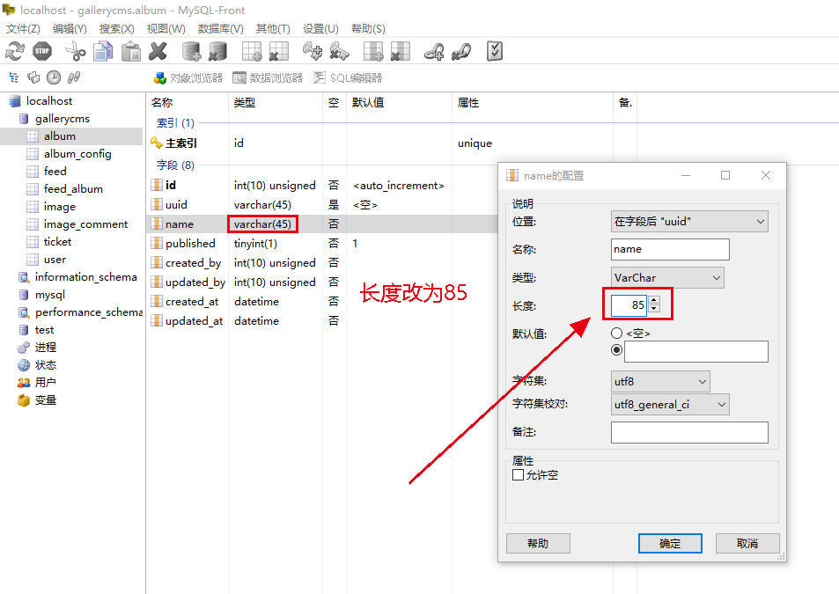
Task: Increase length with stepper up arrow
Action: (x=653, y=301)
